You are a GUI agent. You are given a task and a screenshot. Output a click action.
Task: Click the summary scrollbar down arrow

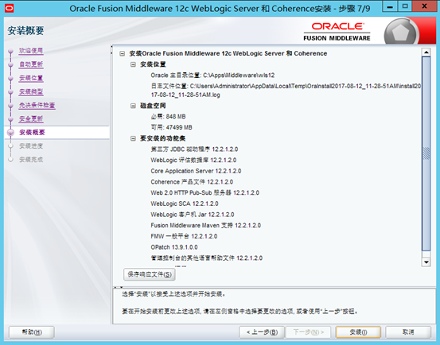[x=426, y=262]
